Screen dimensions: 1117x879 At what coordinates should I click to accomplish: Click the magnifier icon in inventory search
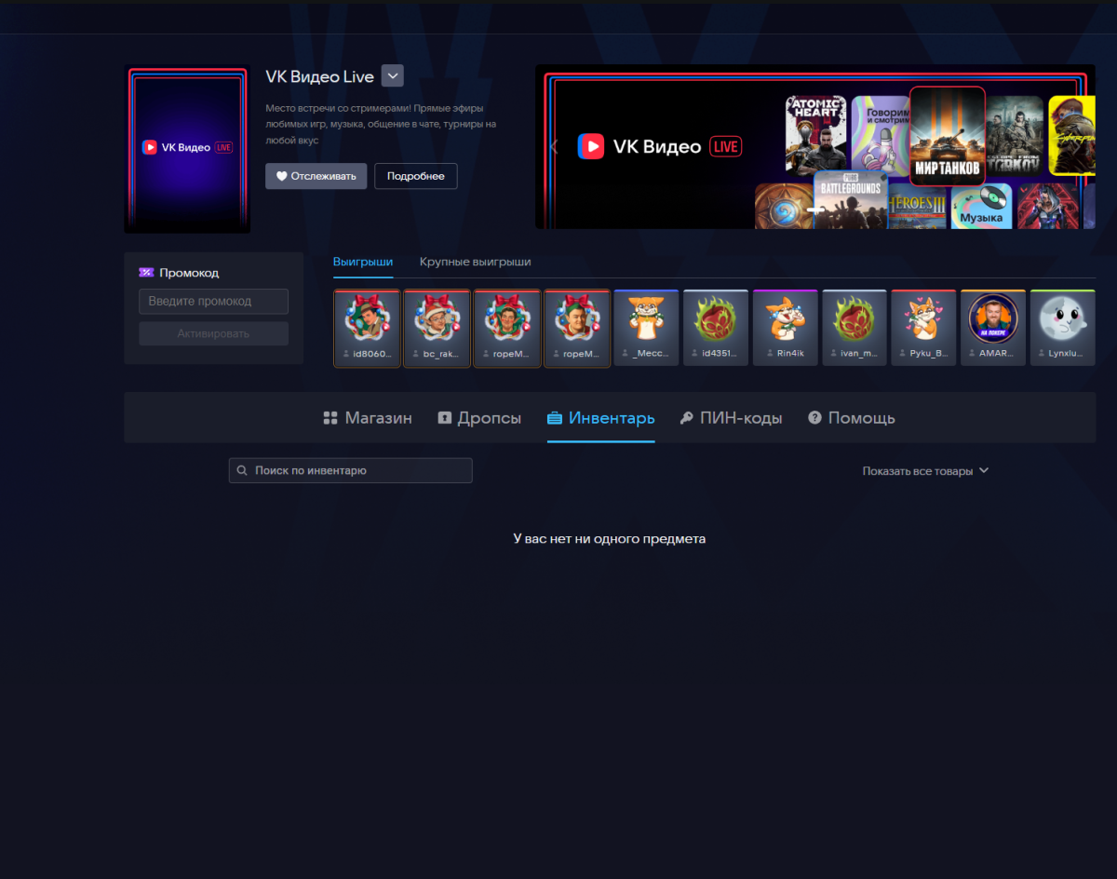pyautogui.click(x=242, y=471)
